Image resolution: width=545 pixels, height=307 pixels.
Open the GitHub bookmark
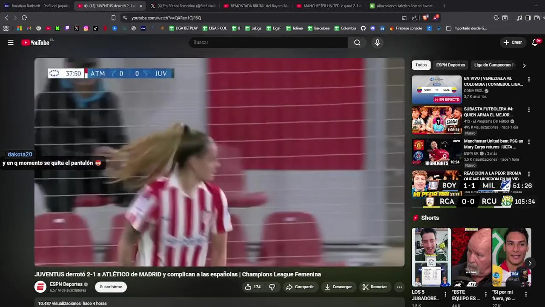pos(363,29)
